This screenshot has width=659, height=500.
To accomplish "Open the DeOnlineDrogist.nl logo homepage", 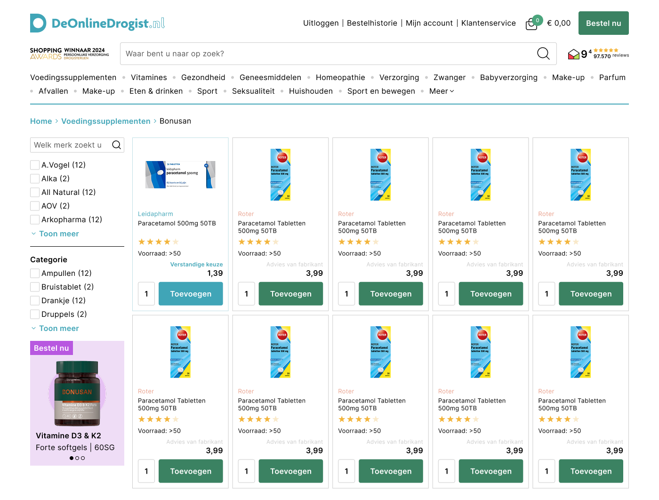I will 97,23.
